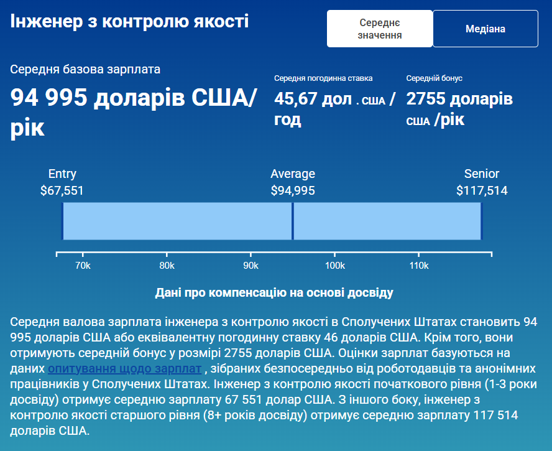Click the Entry label above the chart
Image resolution: width=552 pixels, height=451 pixels.
[x=62, y=174]
